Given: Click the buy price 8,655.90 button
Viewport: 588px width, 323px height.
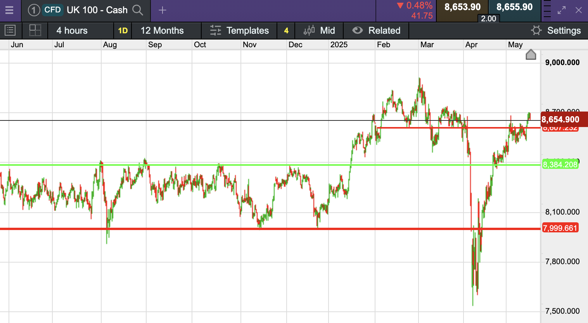Looking at the screenshot, I should (514, 7).
